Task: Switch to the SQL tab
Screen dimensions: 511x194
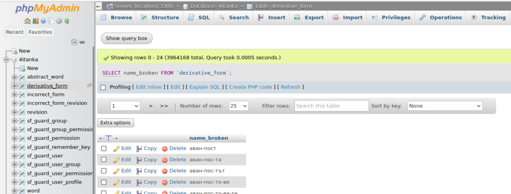Action: (x=199, y=17)
